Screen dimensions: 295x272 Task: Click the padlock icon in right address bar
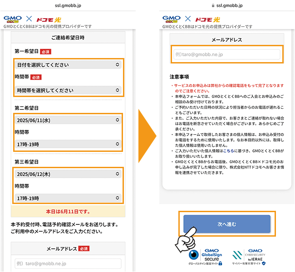(213, 5)
